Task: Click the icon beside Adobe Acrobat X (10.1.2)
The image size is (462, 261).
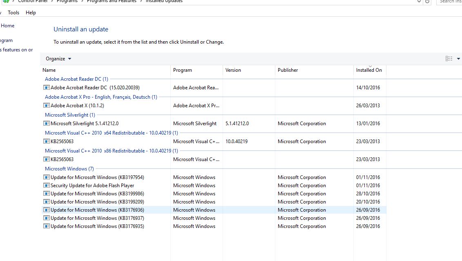Action: pyautogui.click(x=46, y=105)
